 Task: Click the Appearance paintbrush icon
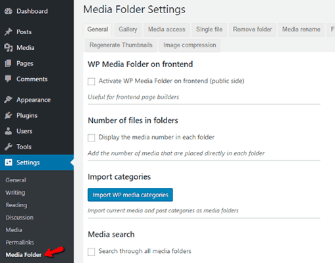click(9, 100)
